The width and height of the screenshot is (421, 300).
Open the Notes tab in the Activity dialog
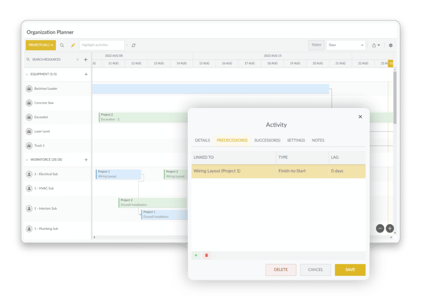click(318, 140)
